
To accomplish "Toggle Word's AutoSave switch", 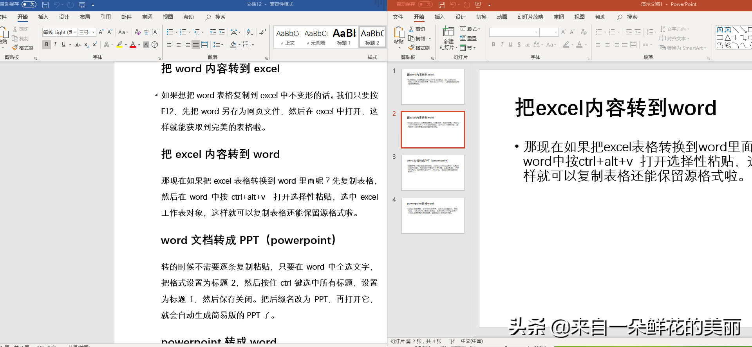I will pyautogui.click(x=29, y=4).
